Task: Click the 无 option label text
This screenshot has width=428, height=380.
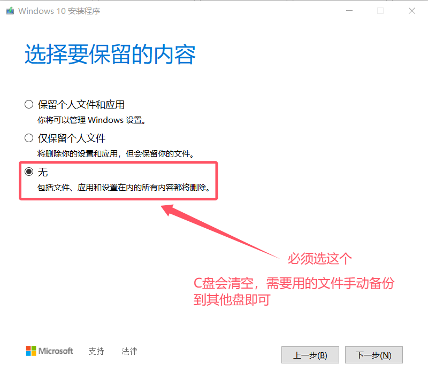Action: [43, 172]
